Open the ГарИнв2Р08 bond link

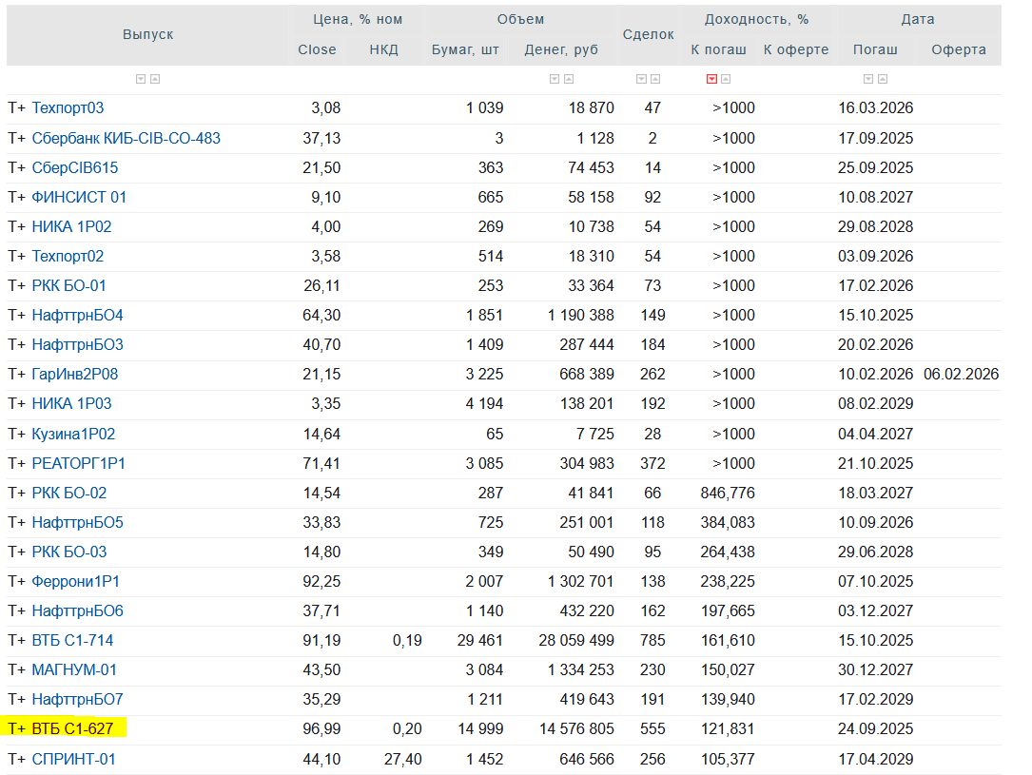[x=75, y=375]
